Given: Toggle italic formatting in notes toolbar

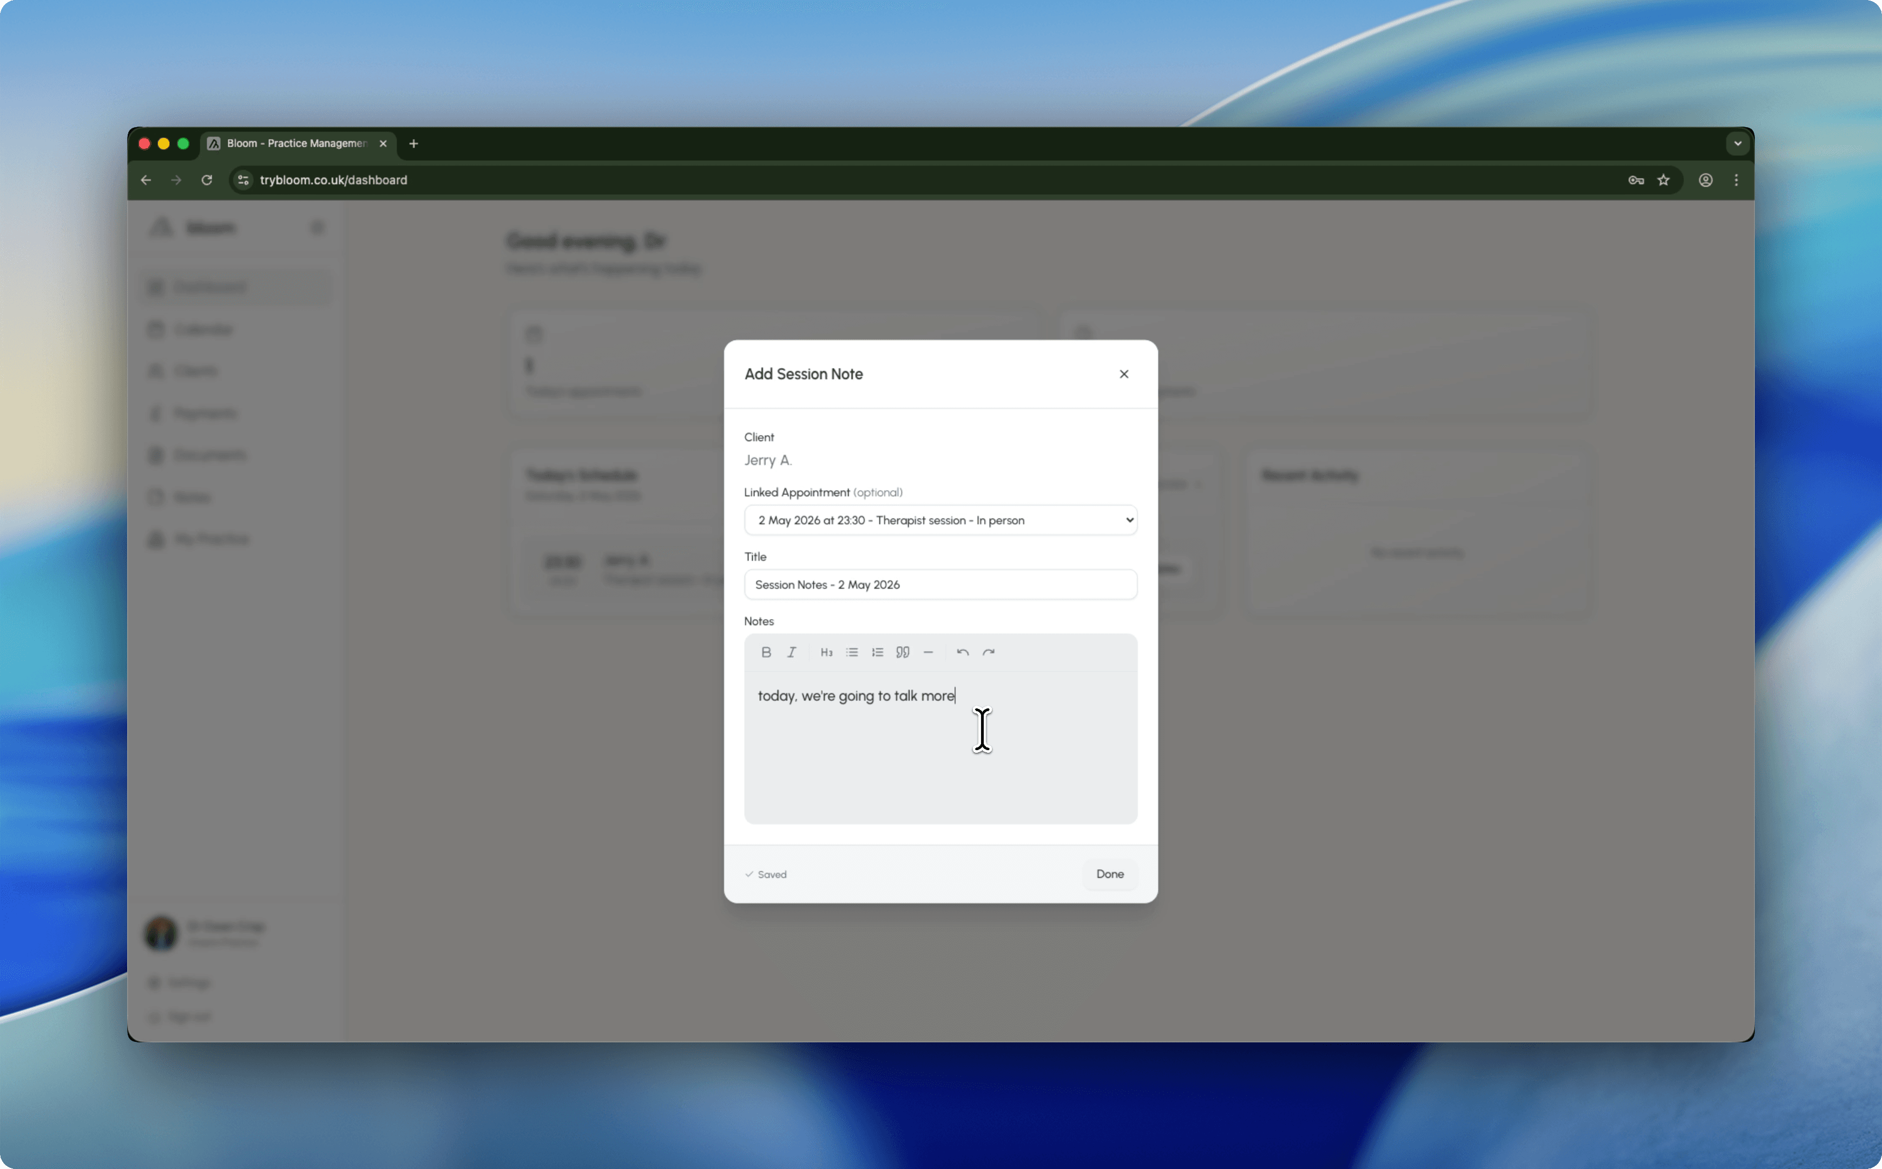Looking at the screenshot, I should tap(792, 652).
